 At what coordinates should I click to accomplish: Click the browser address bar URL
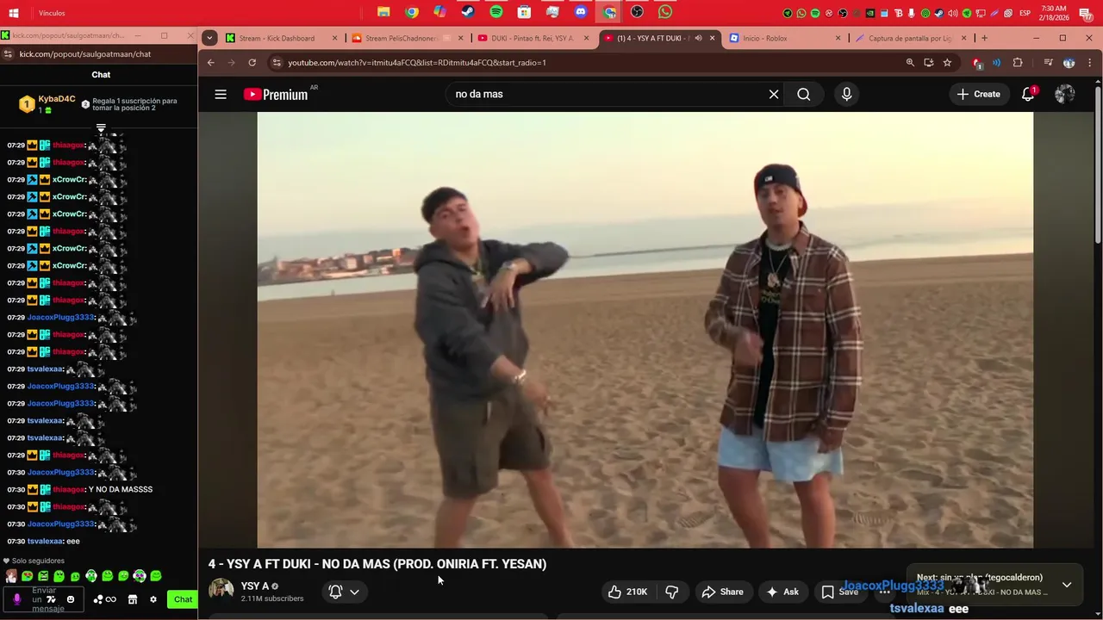click(x=417, y=63)
